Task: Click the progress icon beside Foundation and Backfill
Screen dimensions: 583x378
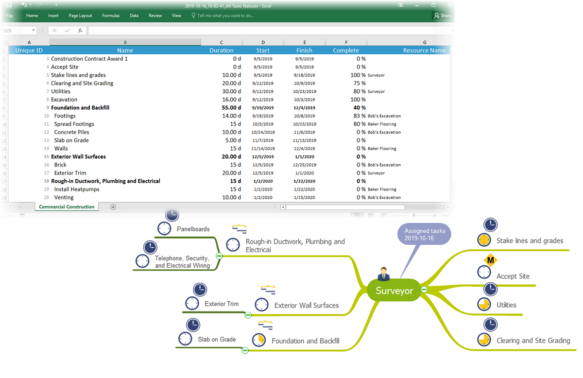Action: tap(259, 340)
